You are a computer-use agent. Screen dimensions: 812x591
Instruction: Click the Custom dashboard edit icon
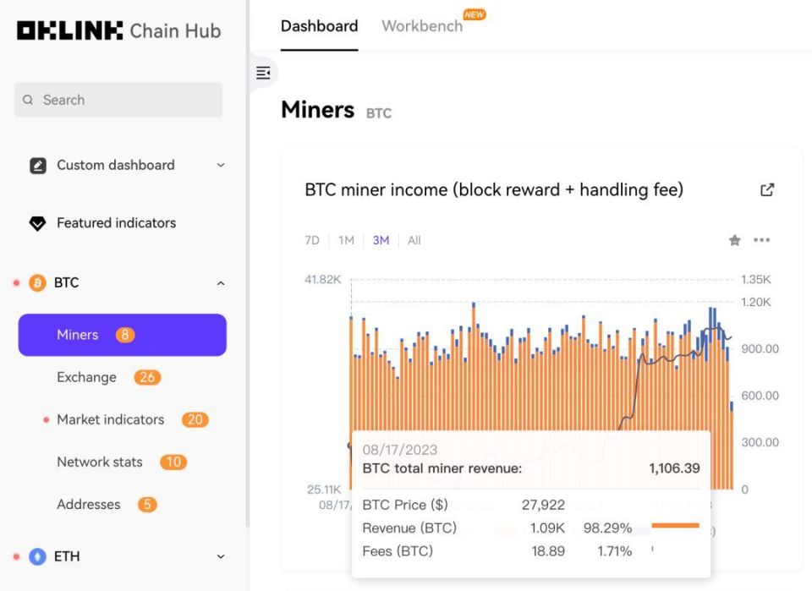38,166
